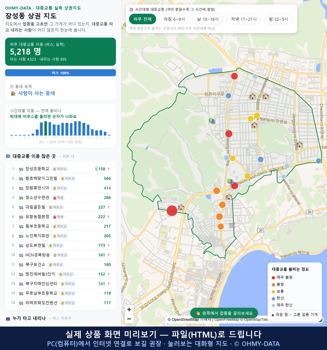Click pin icon in 포항농협본점 row

[109, 217]
